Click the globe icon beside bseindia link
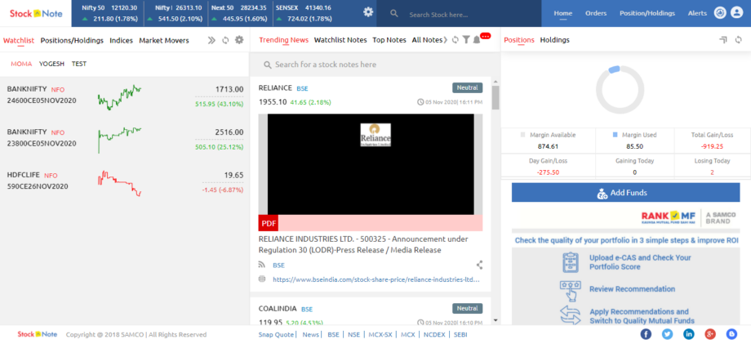This screenshot has width=751, height=344. click(261, 279)
